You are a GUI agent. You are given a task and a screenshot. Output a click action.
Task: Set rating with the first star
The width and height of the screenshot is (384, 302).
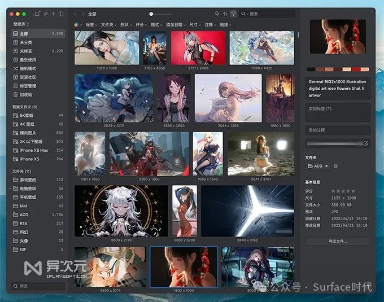(x=333, y=191)
